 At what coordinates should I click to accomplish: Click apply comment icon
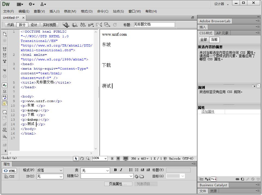[x=5, y=112]
